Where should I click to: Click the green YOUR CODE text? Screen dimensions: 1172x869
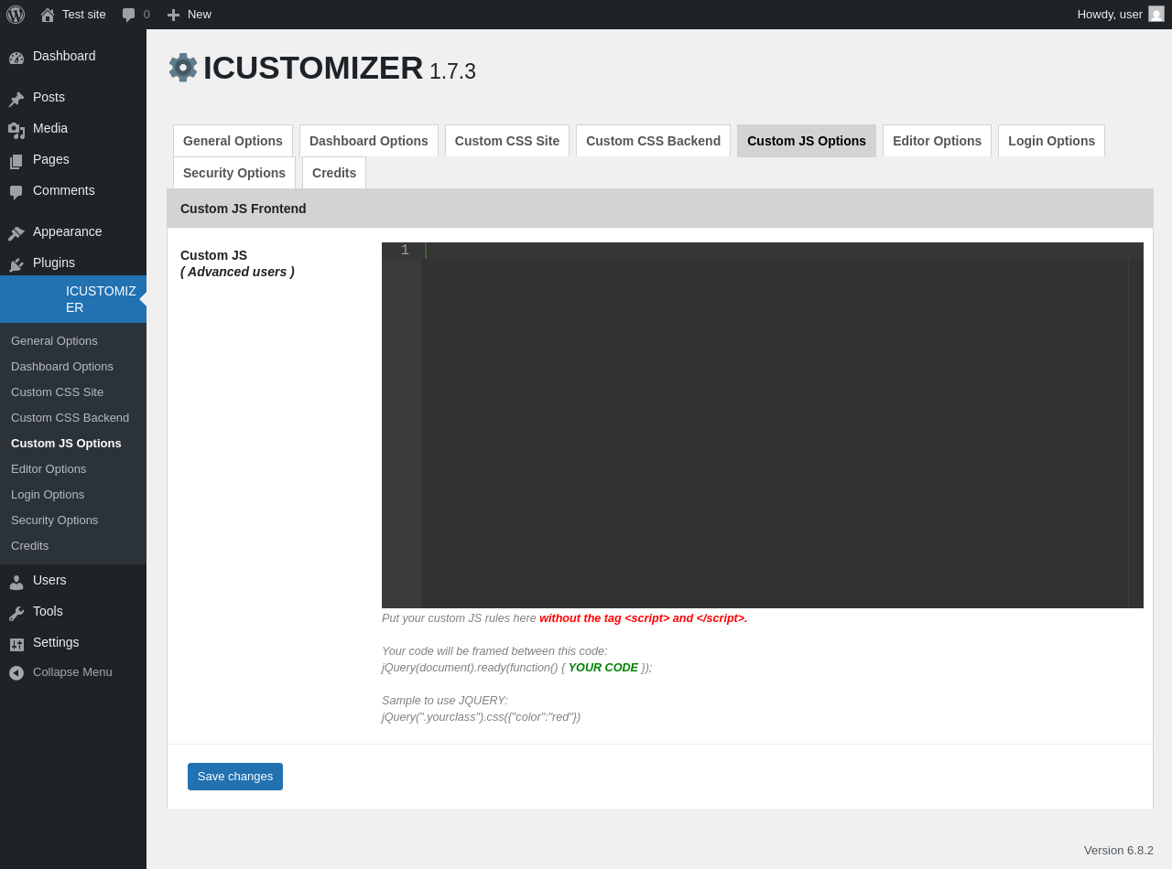pyautogui.click(x=603, y=668)
